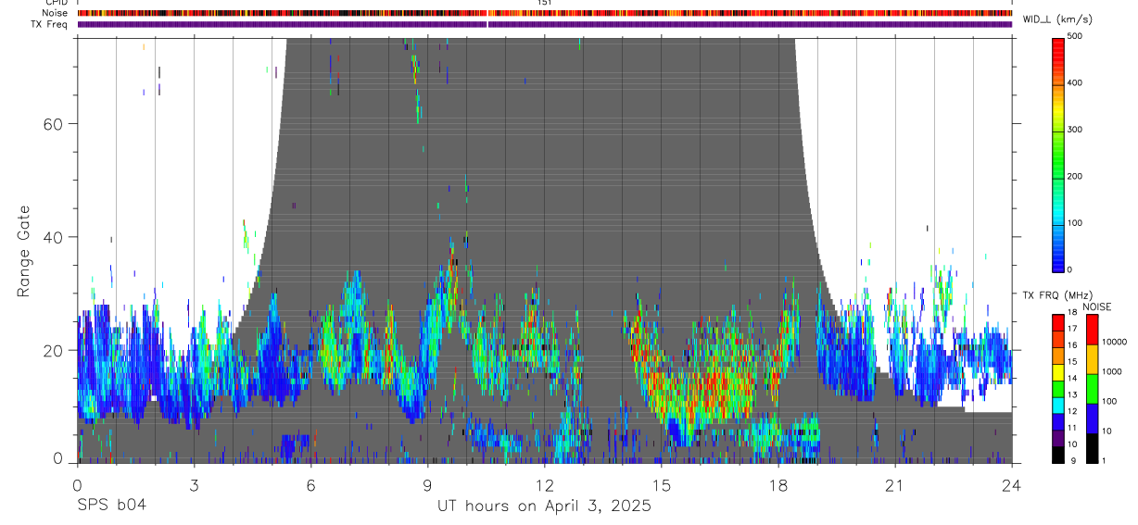Select the Range Gate y-axis title

(24, 251)
